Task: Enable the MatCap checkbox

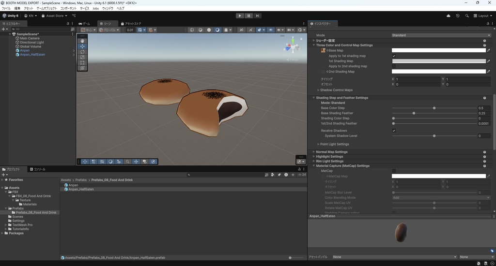Action: click(394, 171)
